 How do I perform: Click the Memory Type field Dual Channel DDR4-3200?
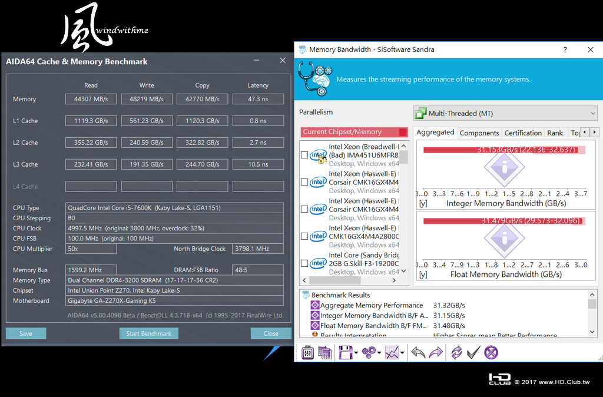[x=174, y=280]
